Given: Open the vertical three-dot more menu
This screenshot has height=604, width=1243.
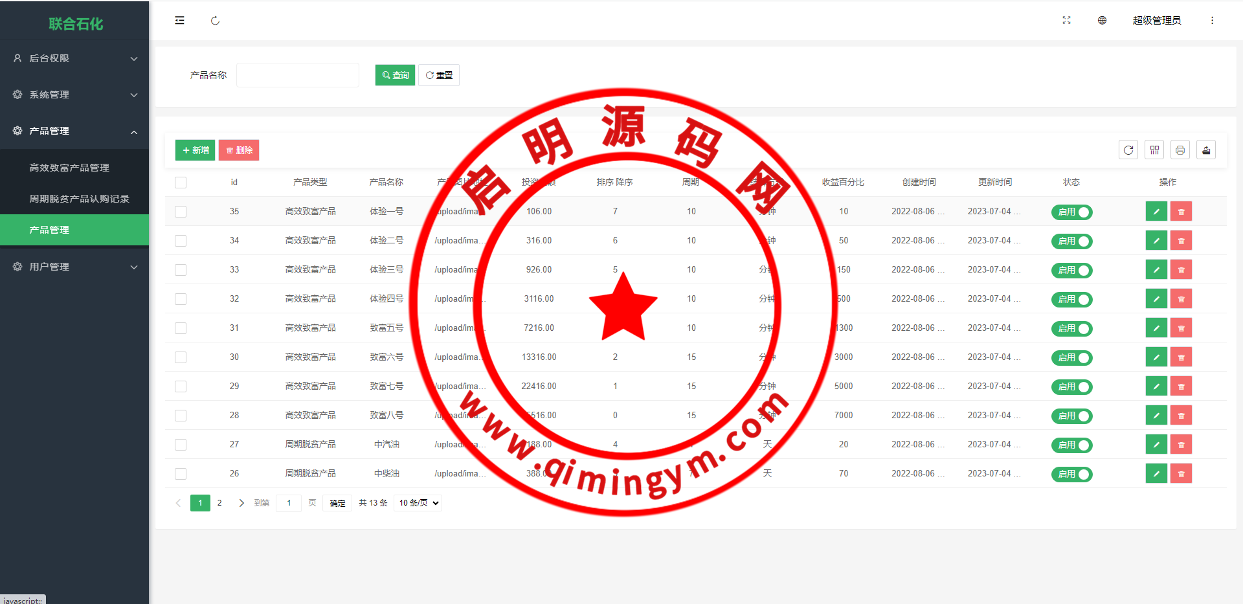Looking at the screenshot, I should (1212, 21).
